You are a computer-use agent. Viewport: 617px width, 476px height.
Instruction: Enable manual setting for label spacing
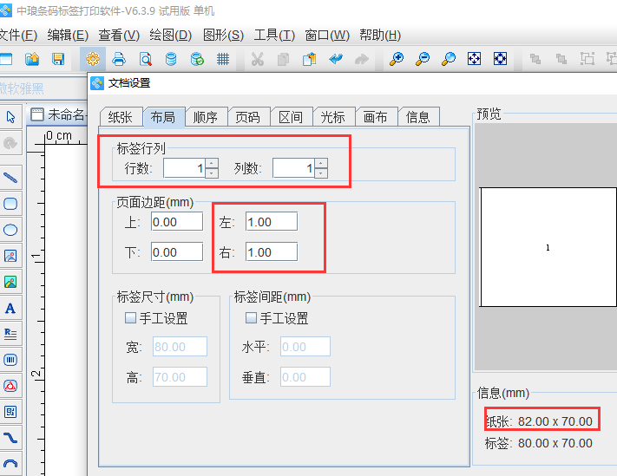251,317
